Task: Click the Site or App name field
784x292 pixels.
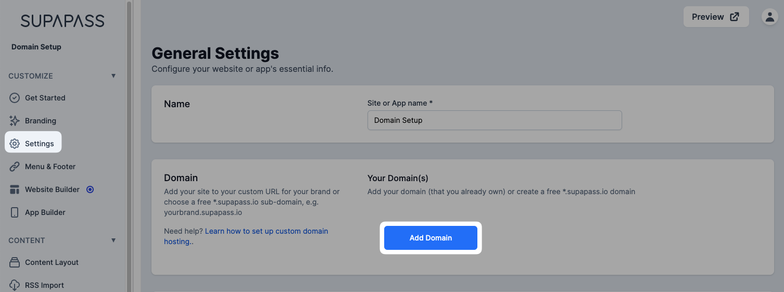Action: click(495, 120)
